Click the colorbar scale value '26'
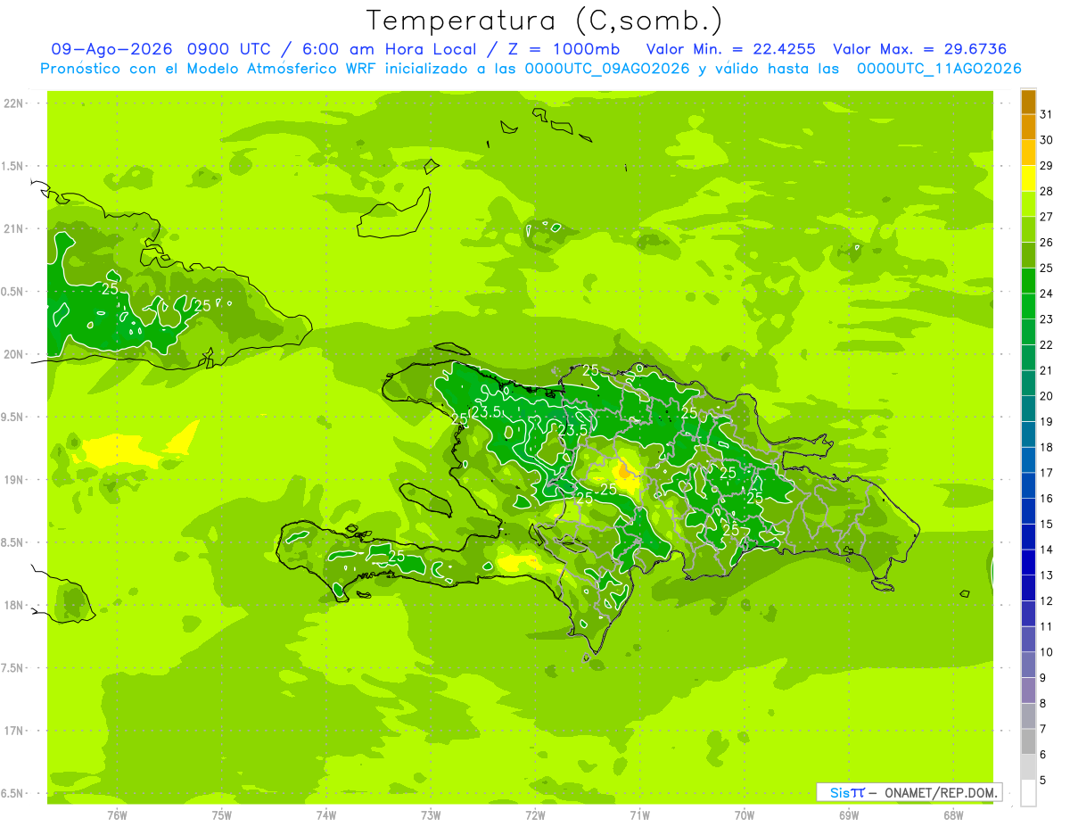The width and height of the screenshot is (1070, 827). coord(1047,242)
